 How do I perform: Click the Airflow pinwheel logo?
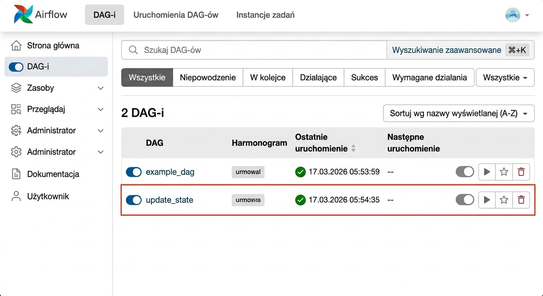coord(23,15)
